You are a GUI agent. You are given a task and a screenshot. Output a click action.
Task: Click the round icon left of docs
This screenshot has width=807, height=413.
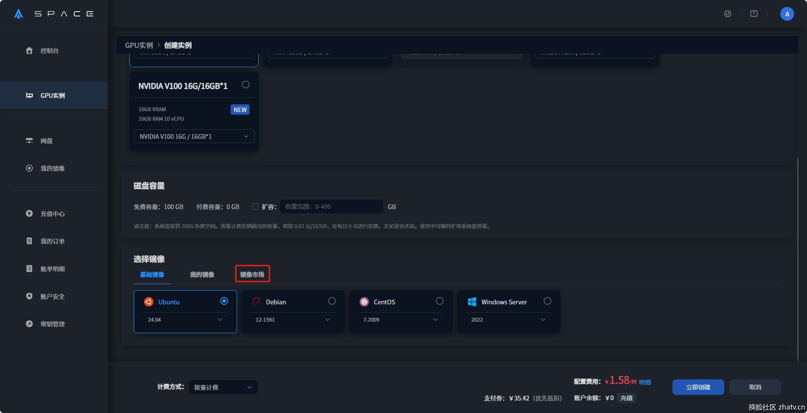point(728,14)
